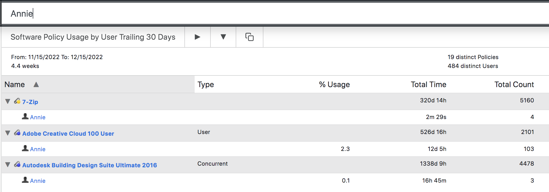Collapse the 7-Zip policy row
The width and height of the screenshot is (549, 192).
point(8,101)
